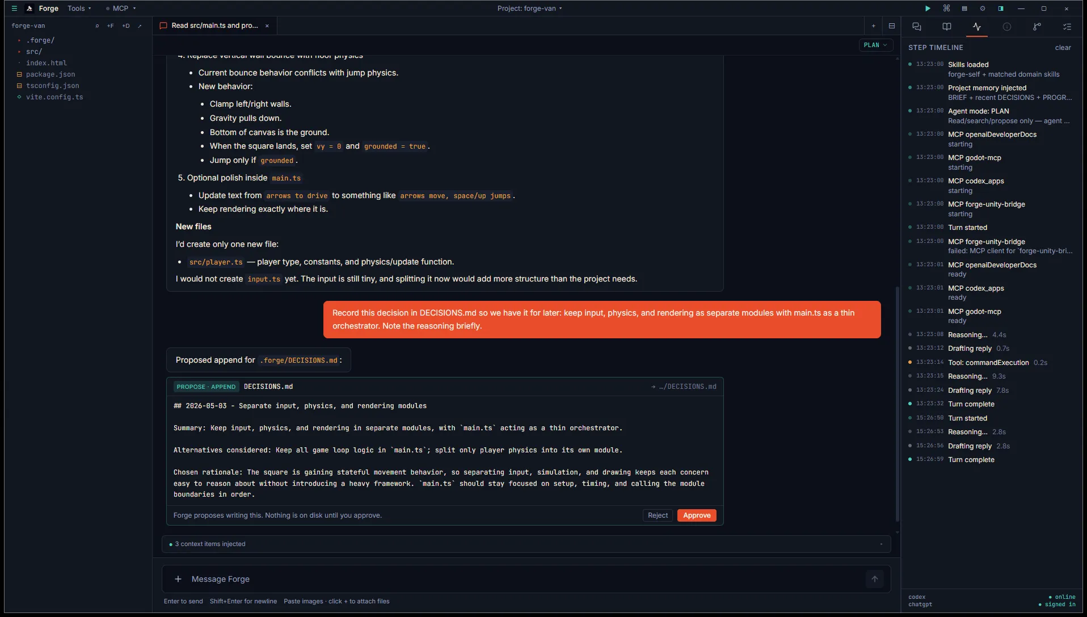Add a new chat tab
1087x617 pixels.
click(874, 26)
